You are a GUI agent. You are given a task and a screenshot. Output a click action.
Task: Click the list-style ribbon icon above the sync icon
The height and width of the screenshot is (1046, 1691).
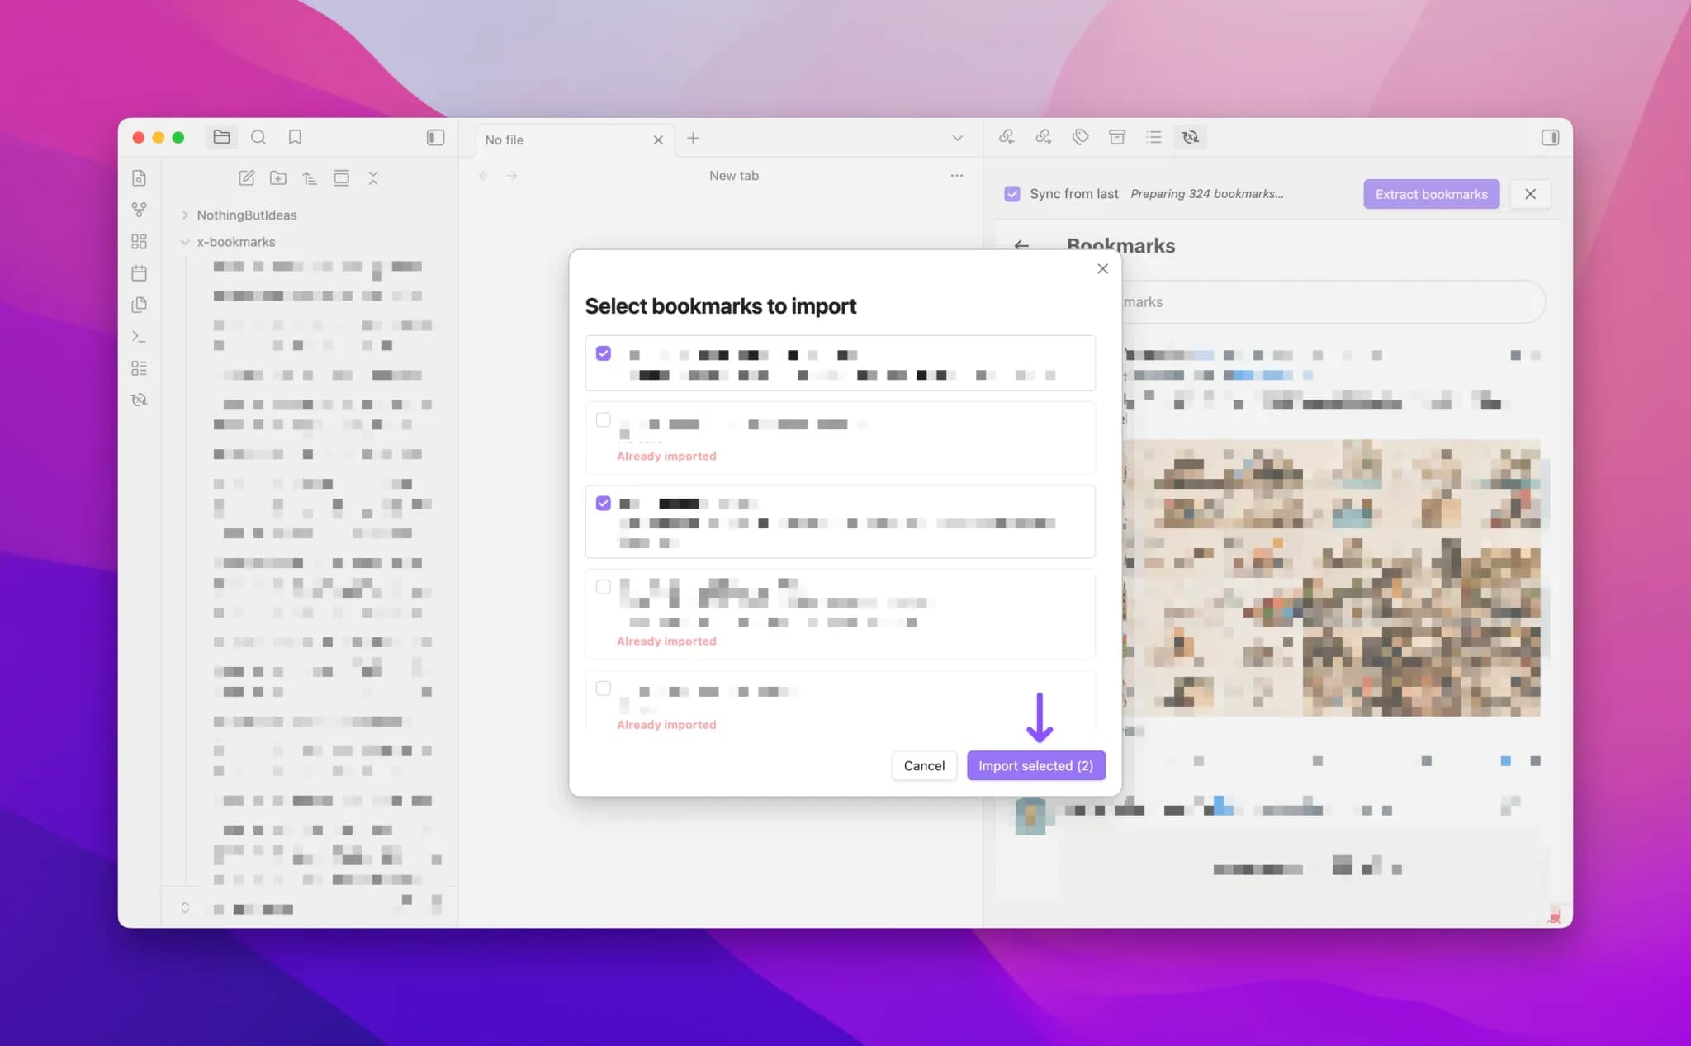click(139, 368)
